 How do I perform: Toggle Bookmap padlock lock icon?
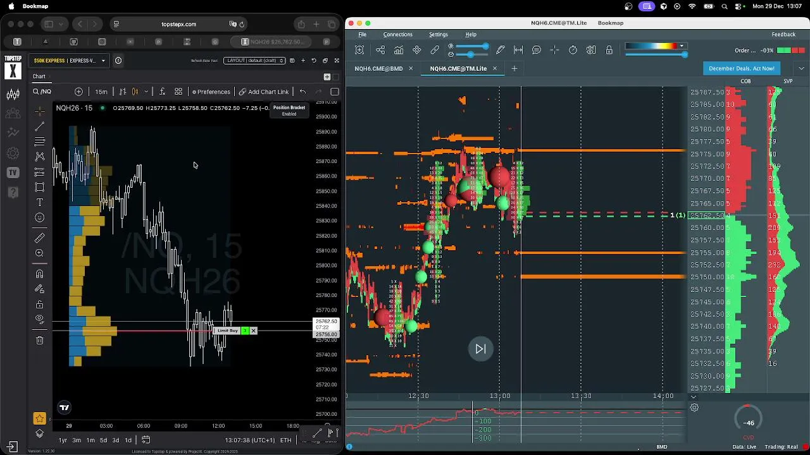point(609,50)
